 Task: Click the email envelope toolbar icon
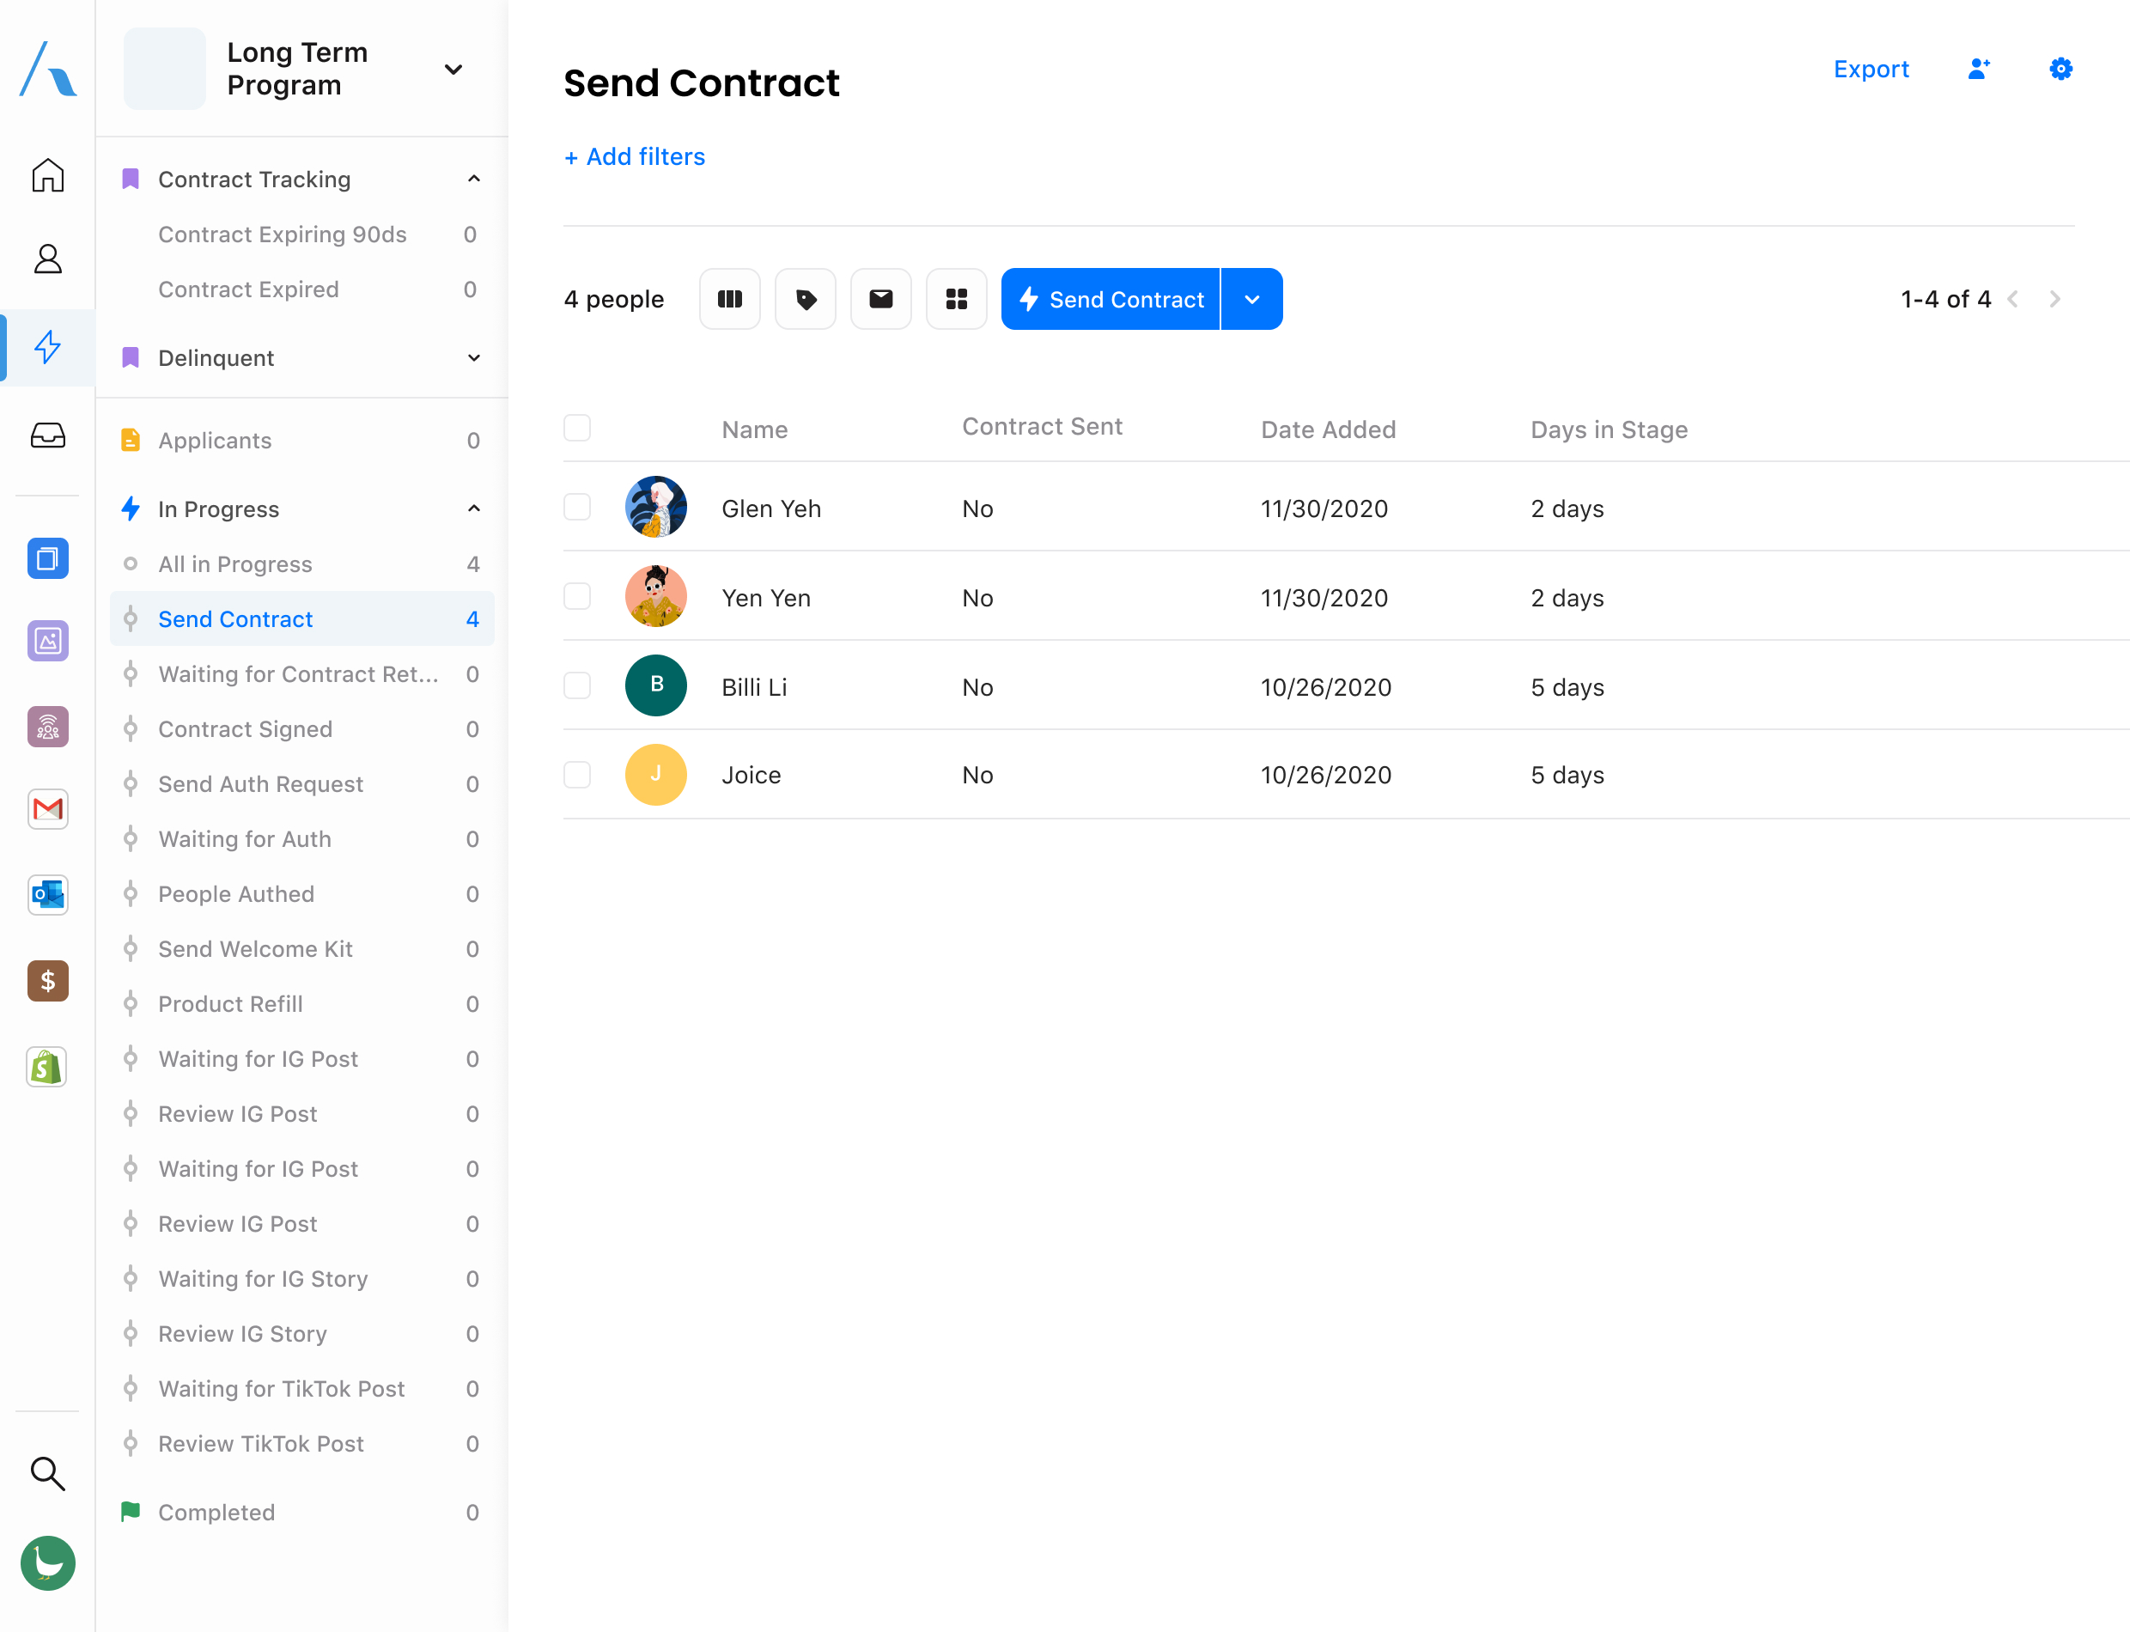pyautogui.click(x=880, y=299)
